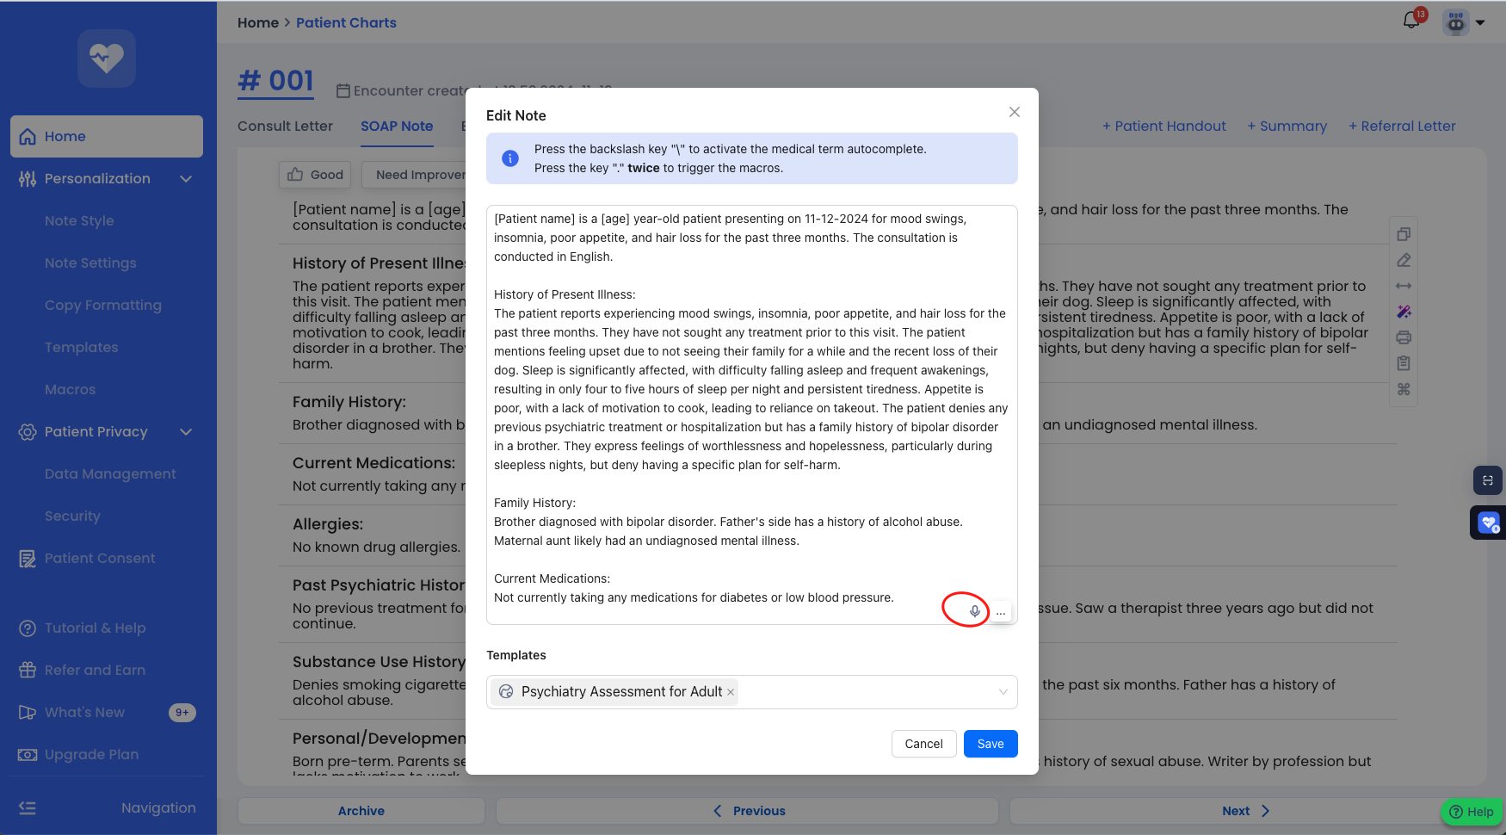Click the Home breadcrumb

tap(258, 23)
